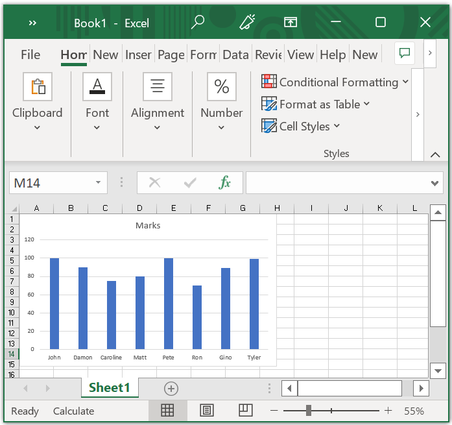Screen dimensions: 452x425
Task: Open Format as Table gallery
Action: 315,104
